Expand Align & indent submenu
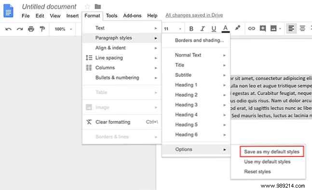 [122, 48]
